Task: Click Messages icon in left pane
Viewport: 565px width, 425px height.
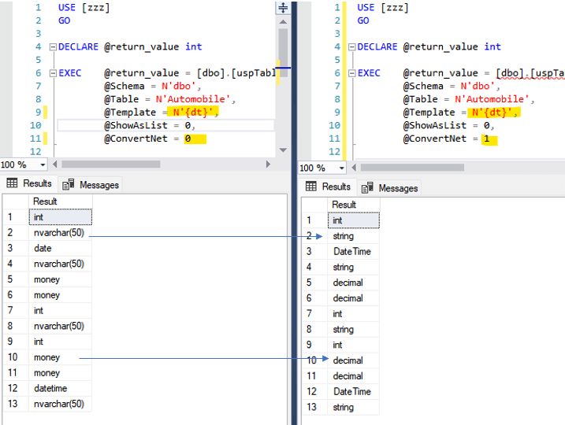Action: 69,185
